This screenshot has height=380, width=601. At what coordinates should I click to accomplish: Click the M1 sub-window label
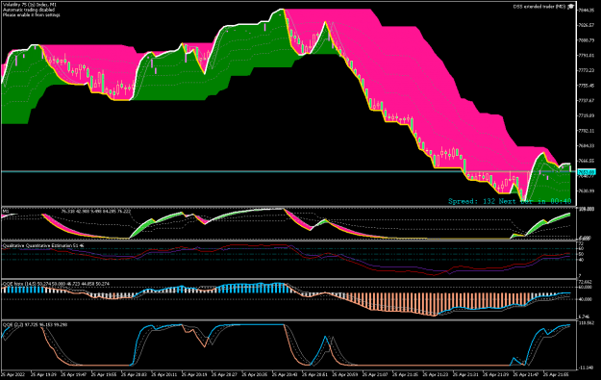coord(6,211)
